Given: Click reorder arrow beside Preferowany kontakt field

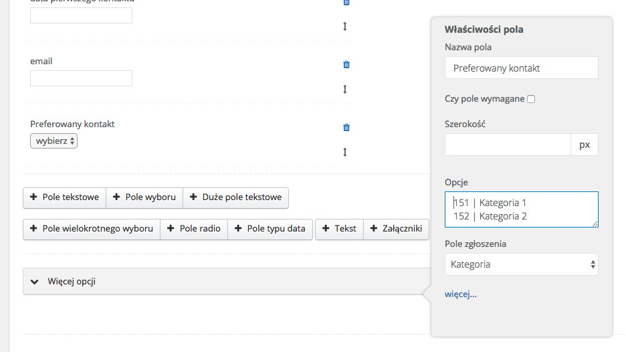Looking at the screenshot, I should (x=345, y=152).
